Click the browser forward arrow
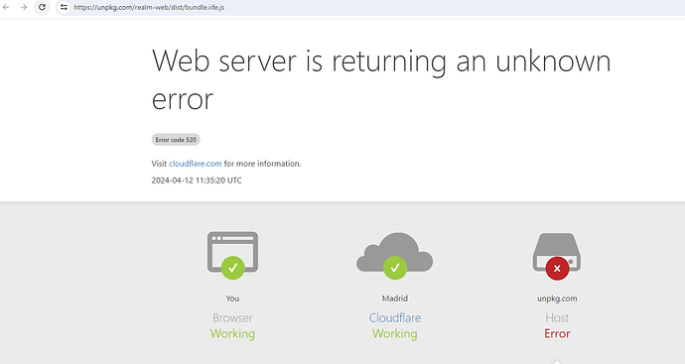The width and height of the screenshot is (685, 364). (x=24, y=7)
